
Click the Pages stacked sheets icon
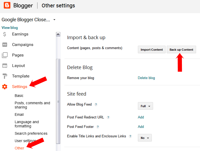click(x=5, y=55)
